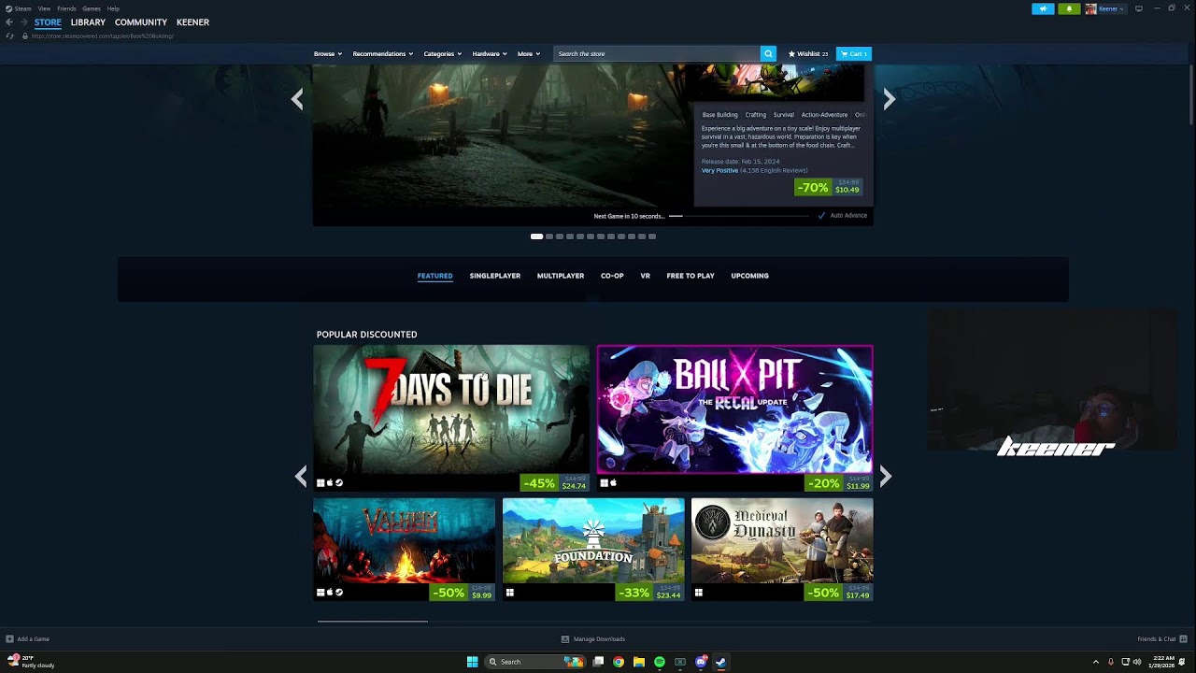Show next game in top carousel
Viewport: 1196px width, 673px height.
889,99
